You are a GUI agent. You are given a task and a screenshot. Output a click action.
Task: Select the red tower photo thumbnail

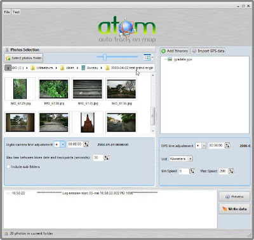click(88, 122)
